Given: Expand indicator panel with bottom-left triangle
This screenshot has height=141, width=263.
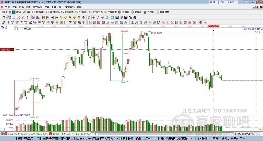Looking at the screenshot, I should [x=2, y=129].
